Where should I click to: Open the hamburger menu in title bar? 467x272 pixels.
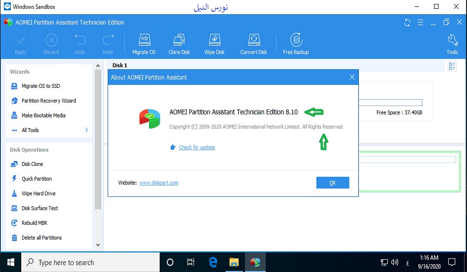click(x=420, y=23)
